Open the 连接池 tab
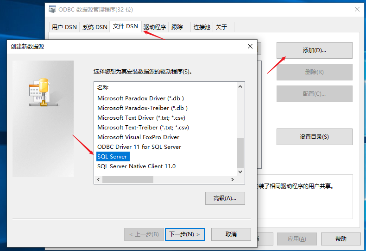 click(x=202, y=27)
